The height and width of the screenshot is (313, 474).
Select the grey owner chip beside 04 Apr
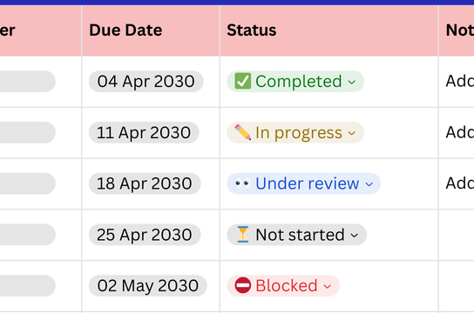(x=28, y=82)
